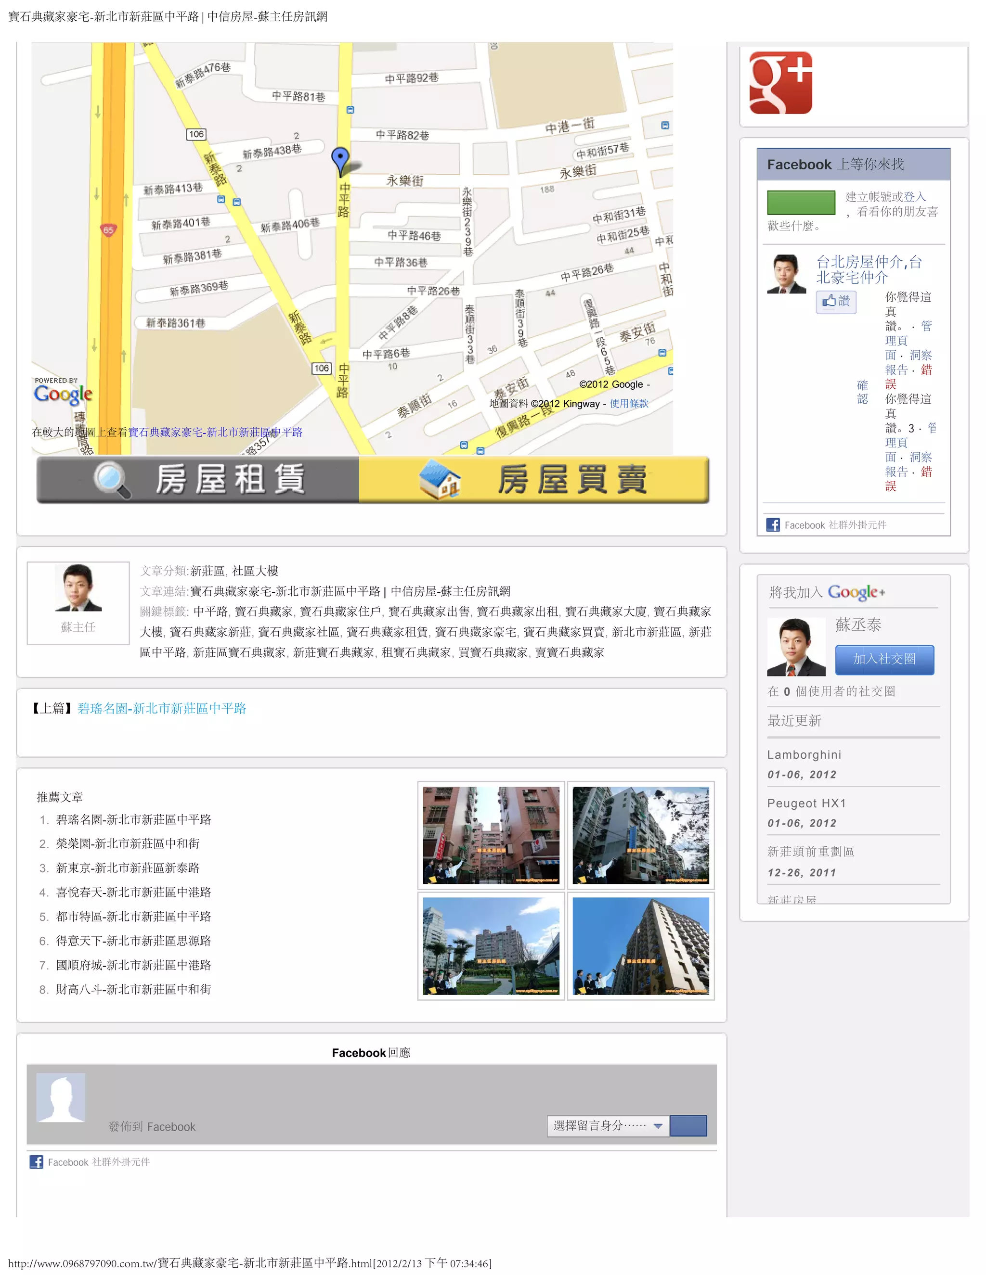Click default avatar in Facebook comment box
Viewport: 986px width, 1275px height.
pos(61,1097)
